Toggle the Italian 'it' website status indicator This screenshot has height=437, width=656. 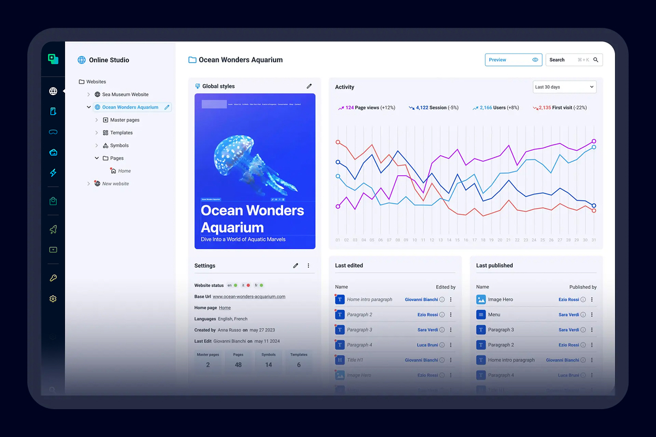point(245,285)
